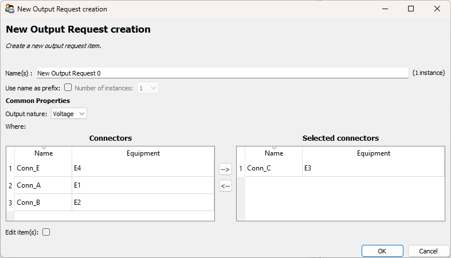Choose Conn_B connector row
Image resolution: width=451 pixels, height=258 pixels.
pyautogui.click(x=43, y=203)
